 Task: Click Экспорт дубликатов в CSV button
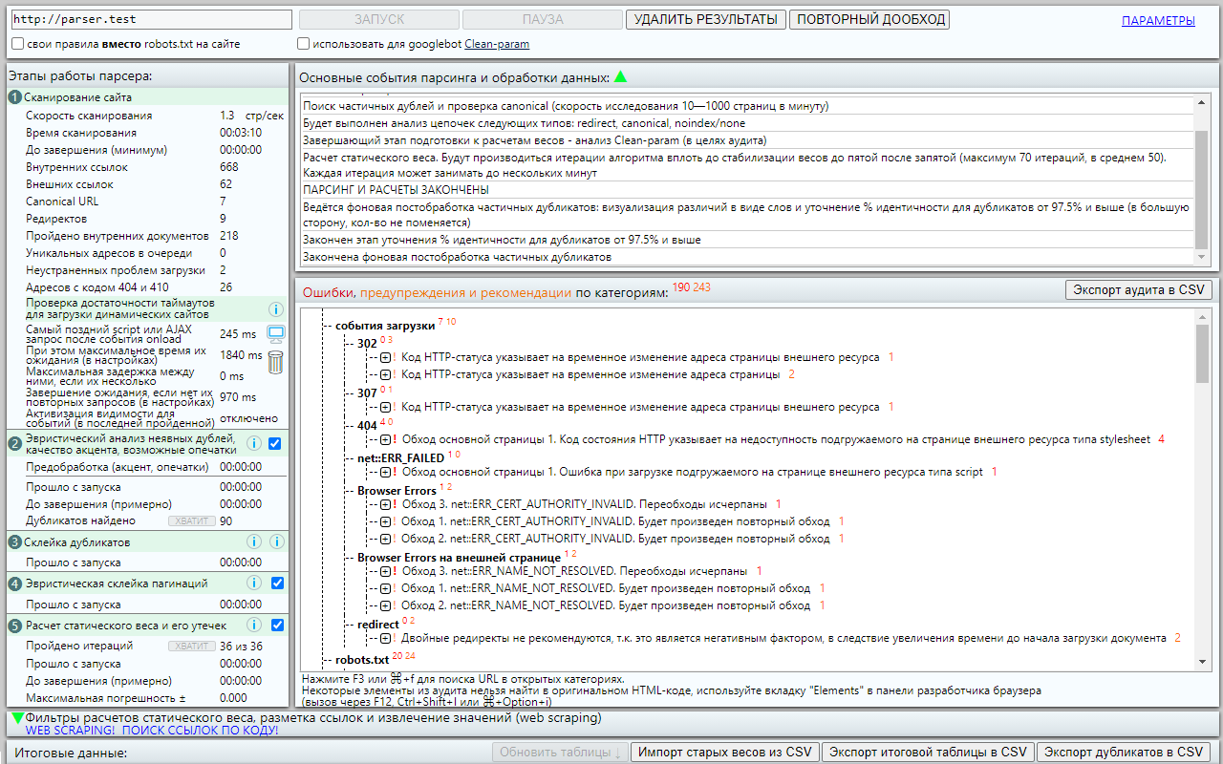pos(1124,753)
